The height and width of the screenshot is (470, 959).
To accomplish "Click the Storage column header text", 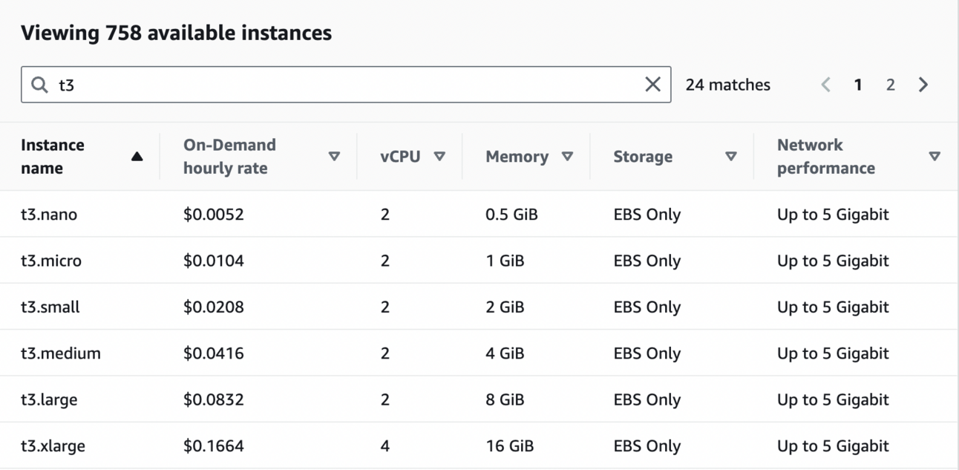I will click(643, 157).
